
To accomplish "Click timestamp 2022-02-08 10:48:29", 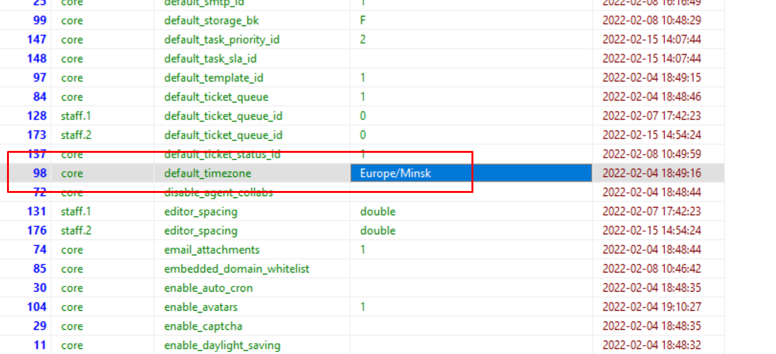I will tap(652, 20).
